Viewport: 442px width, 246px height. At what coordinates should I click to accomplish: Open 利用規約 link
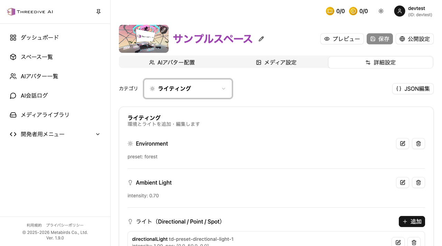(34, 225)
